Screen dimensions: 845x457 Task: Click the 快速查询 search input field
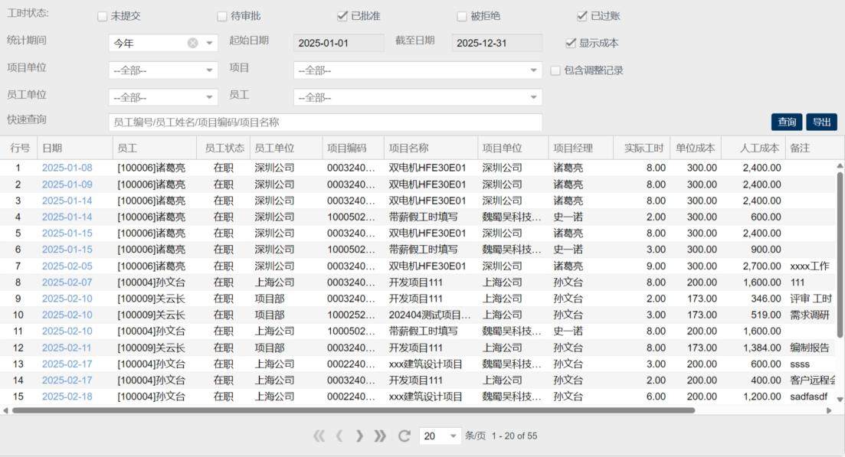click(x=326, y=122)
